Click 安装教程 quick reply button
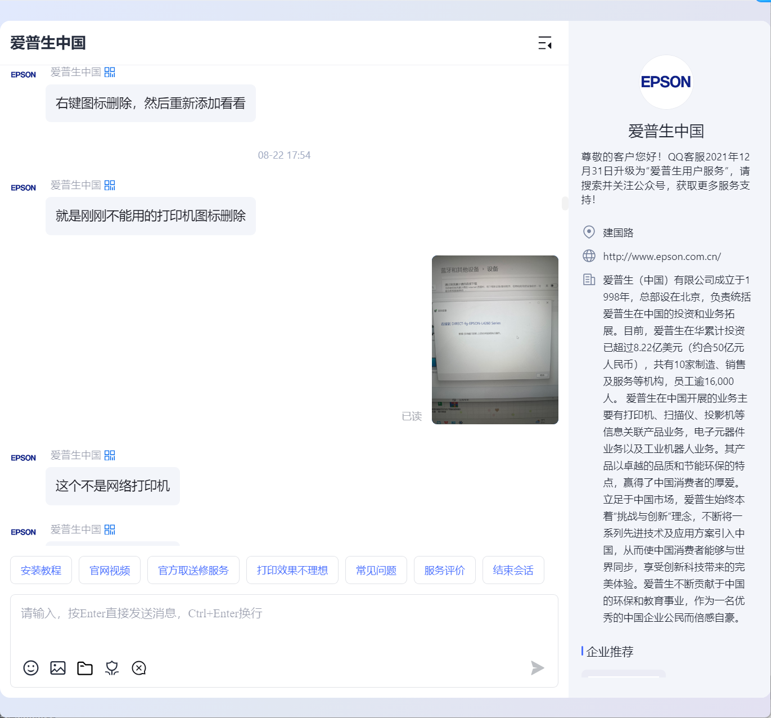 click(41, 570)
